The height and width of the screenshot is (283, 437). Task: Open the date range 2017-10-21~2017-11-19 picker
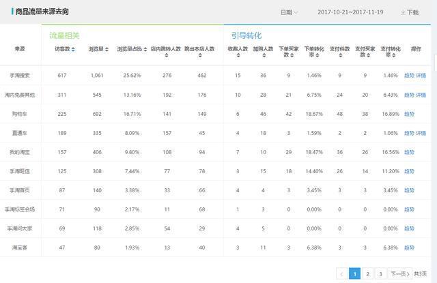coord(350,12)
